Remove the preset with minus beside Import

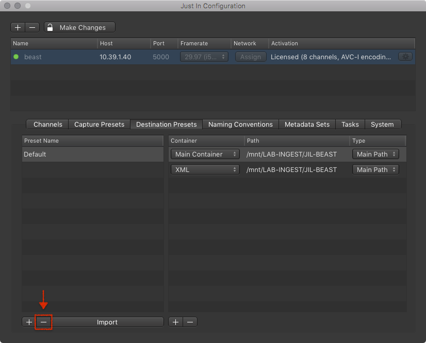click(x=43, y=322)
